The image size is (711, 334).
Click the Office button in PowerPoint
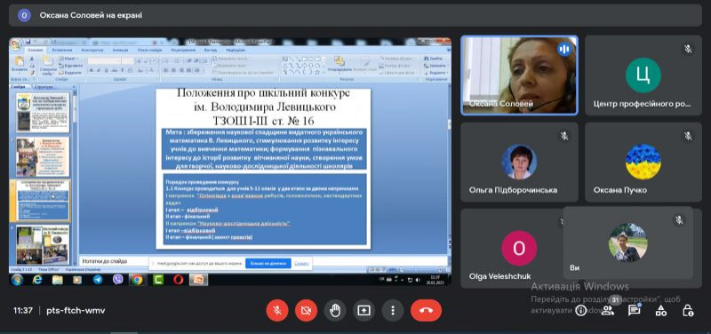[x=15, y=44]
